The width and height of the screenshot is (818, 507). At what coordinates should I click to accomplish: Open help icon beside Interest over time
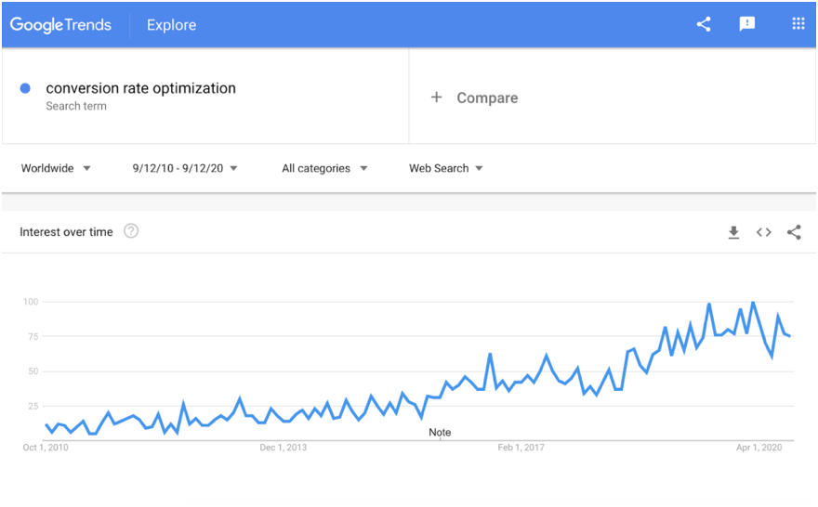click(x=131, y=231)
